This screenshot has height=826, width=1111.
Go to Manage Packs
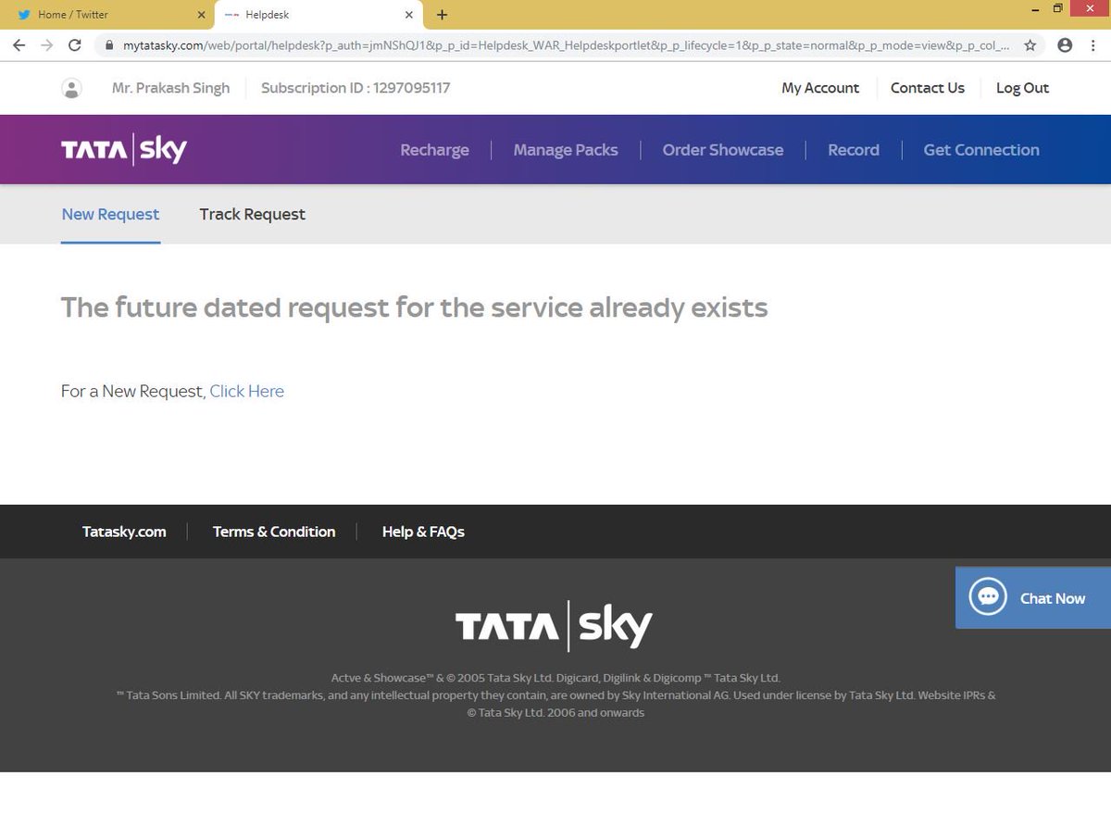566,150
